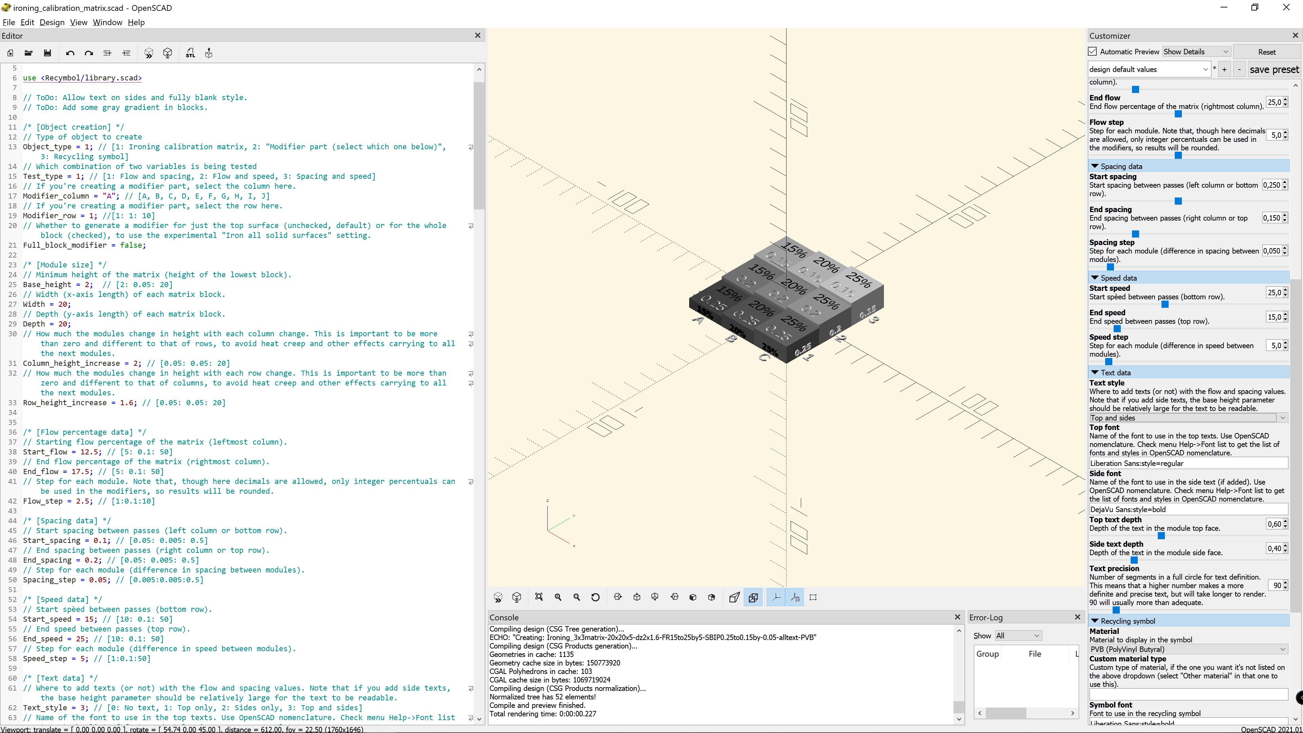Toggle Show Axes in viewport toolbar

tap(776, 597)
